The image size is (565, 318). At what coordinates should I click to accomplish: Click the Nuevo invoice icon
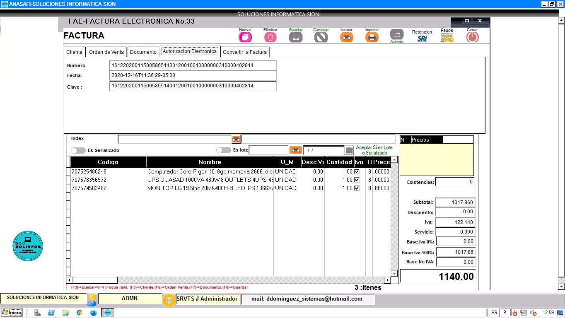coord(245,37)
